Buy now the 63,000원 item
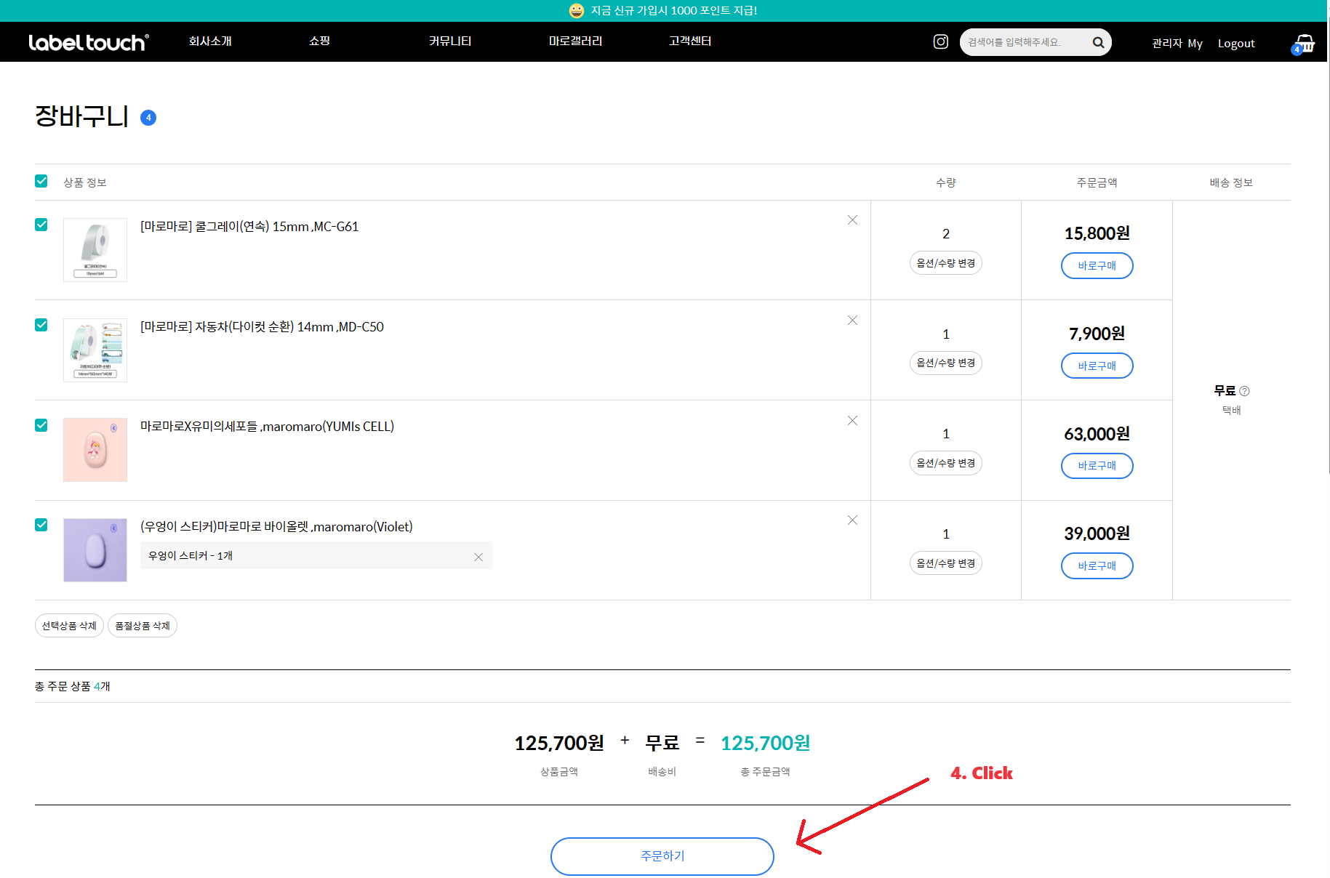The width and height of the screenshot is (1330, 878). tap(1097, 466)
